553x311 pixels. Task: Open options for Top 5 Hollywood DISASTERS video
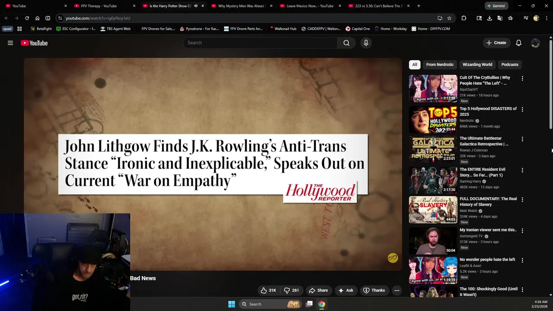point(522,110)
